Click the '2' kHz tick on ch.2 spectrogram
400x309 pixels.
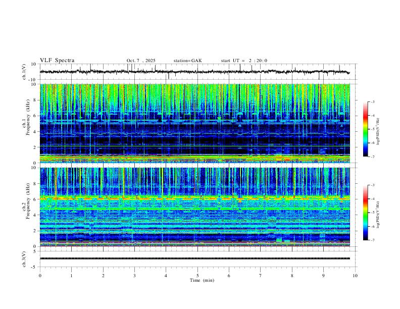(35, 231)
